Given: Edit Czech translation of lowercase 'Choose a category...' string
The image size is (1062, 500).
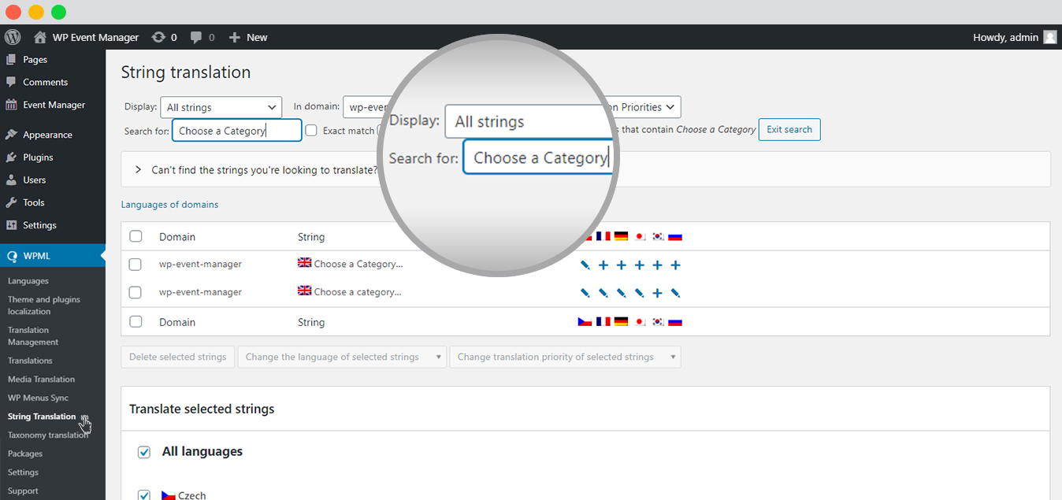Looking at the screenshot, I should point(585,293).
